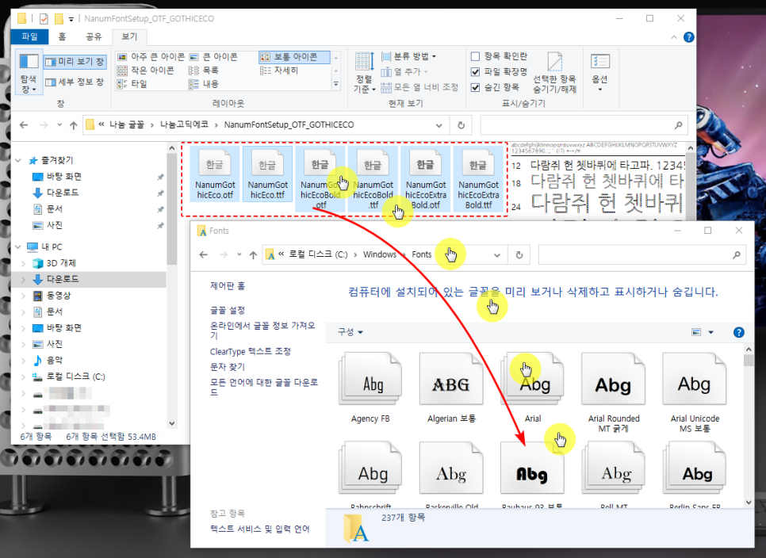Click Windows breadcrumb in Fonts address bar
Image resolution: width=766 pixels, height=558 pixels.
click(x=380, y=254)
